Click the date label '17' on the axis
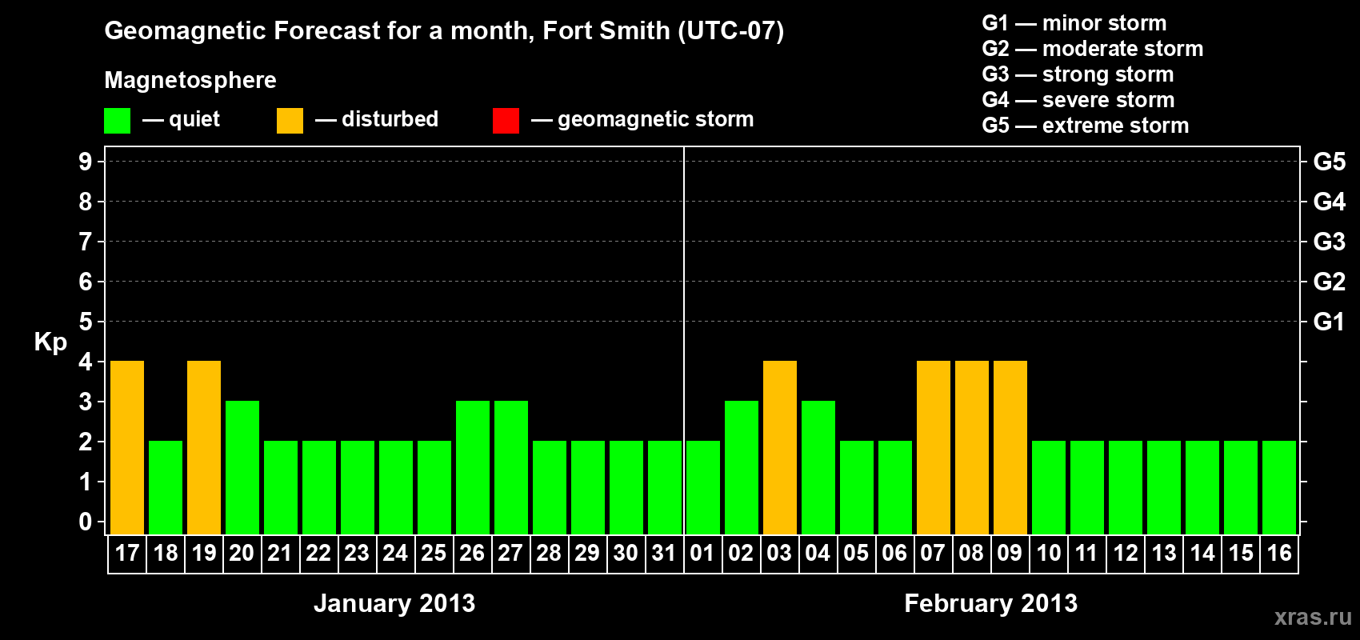This screenshot has height=640, width=1360. point(127,553)
